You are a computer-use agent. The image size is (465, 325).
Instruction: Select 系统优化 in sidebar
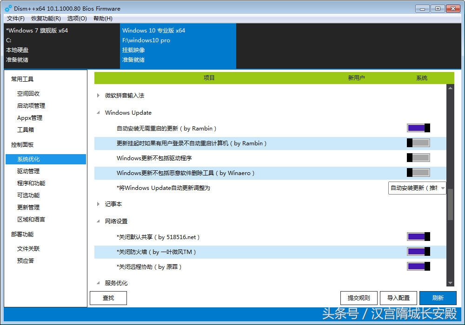(46, 159)
